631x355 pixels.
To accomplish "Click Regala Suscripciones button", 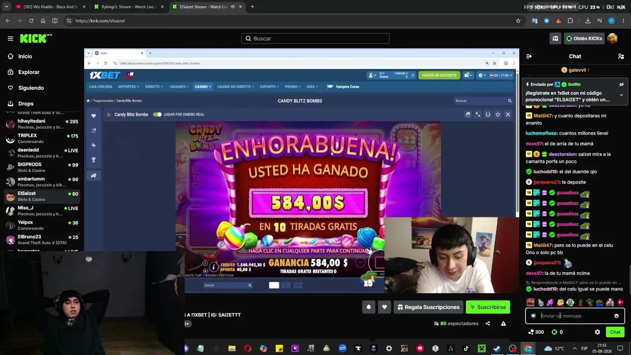I will click(x=428, y=307).
